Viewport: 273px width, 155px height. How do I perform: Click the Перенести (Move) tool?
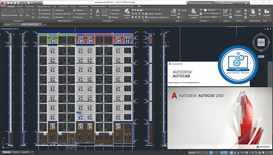coord(44,10)
